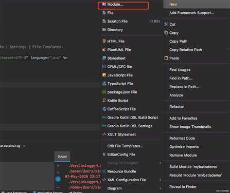
Task: Click the TypeScript File icon
Action: 104,84
